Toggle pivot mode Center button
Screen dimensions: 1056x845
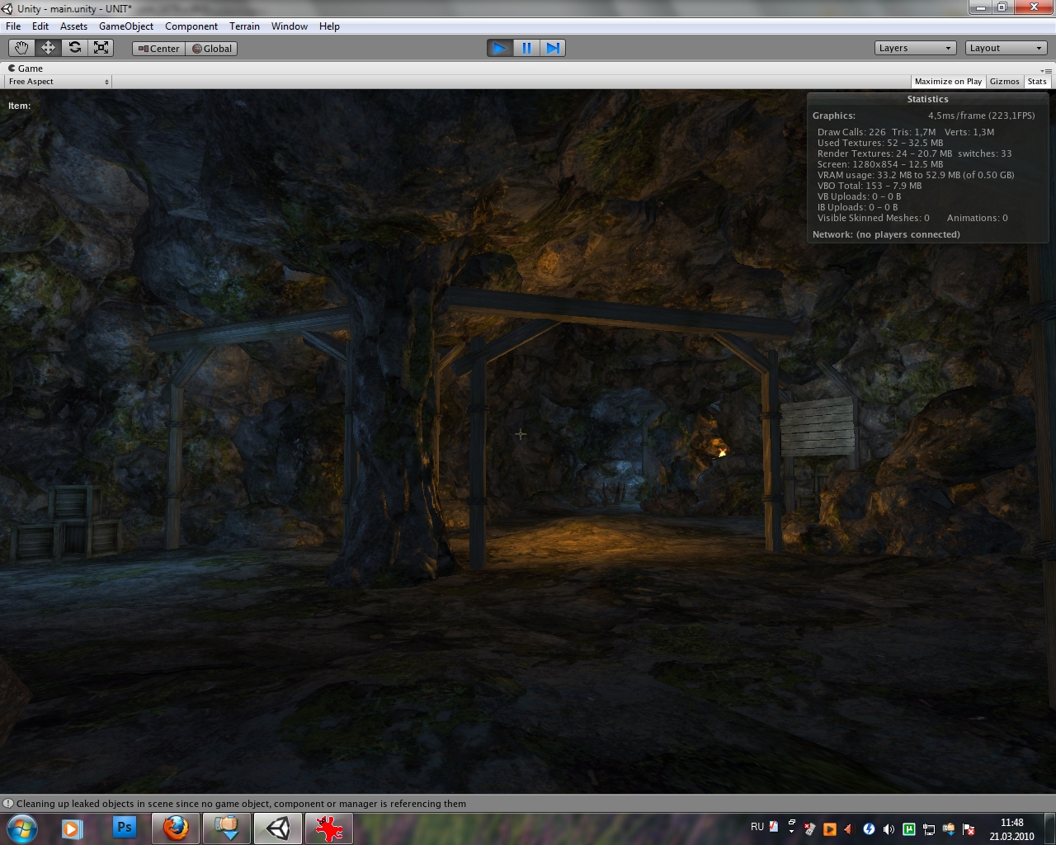click(x=158, y=49)
